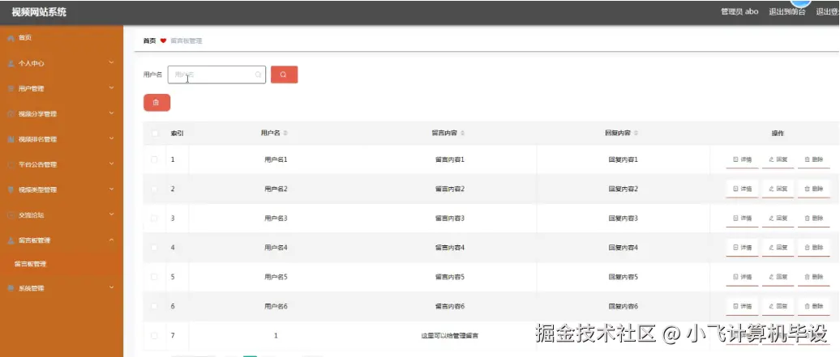Click the home icon beside 首页 in sidebar
The image size is (840, 357).
(11, 38)
